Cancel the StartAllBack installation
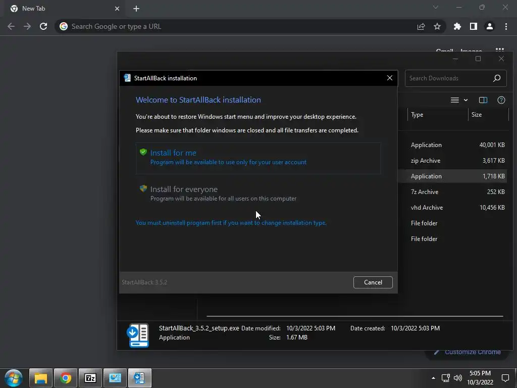 (x=373, y=282)
